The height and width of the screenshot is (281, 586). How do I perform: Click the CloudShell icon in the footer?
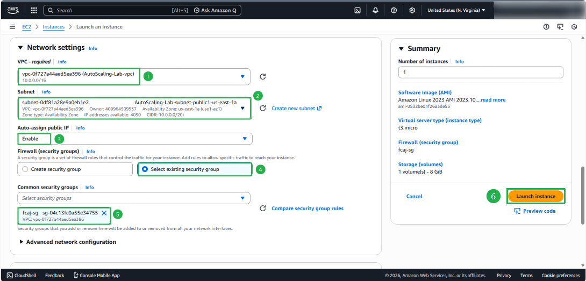pos(9,276)
